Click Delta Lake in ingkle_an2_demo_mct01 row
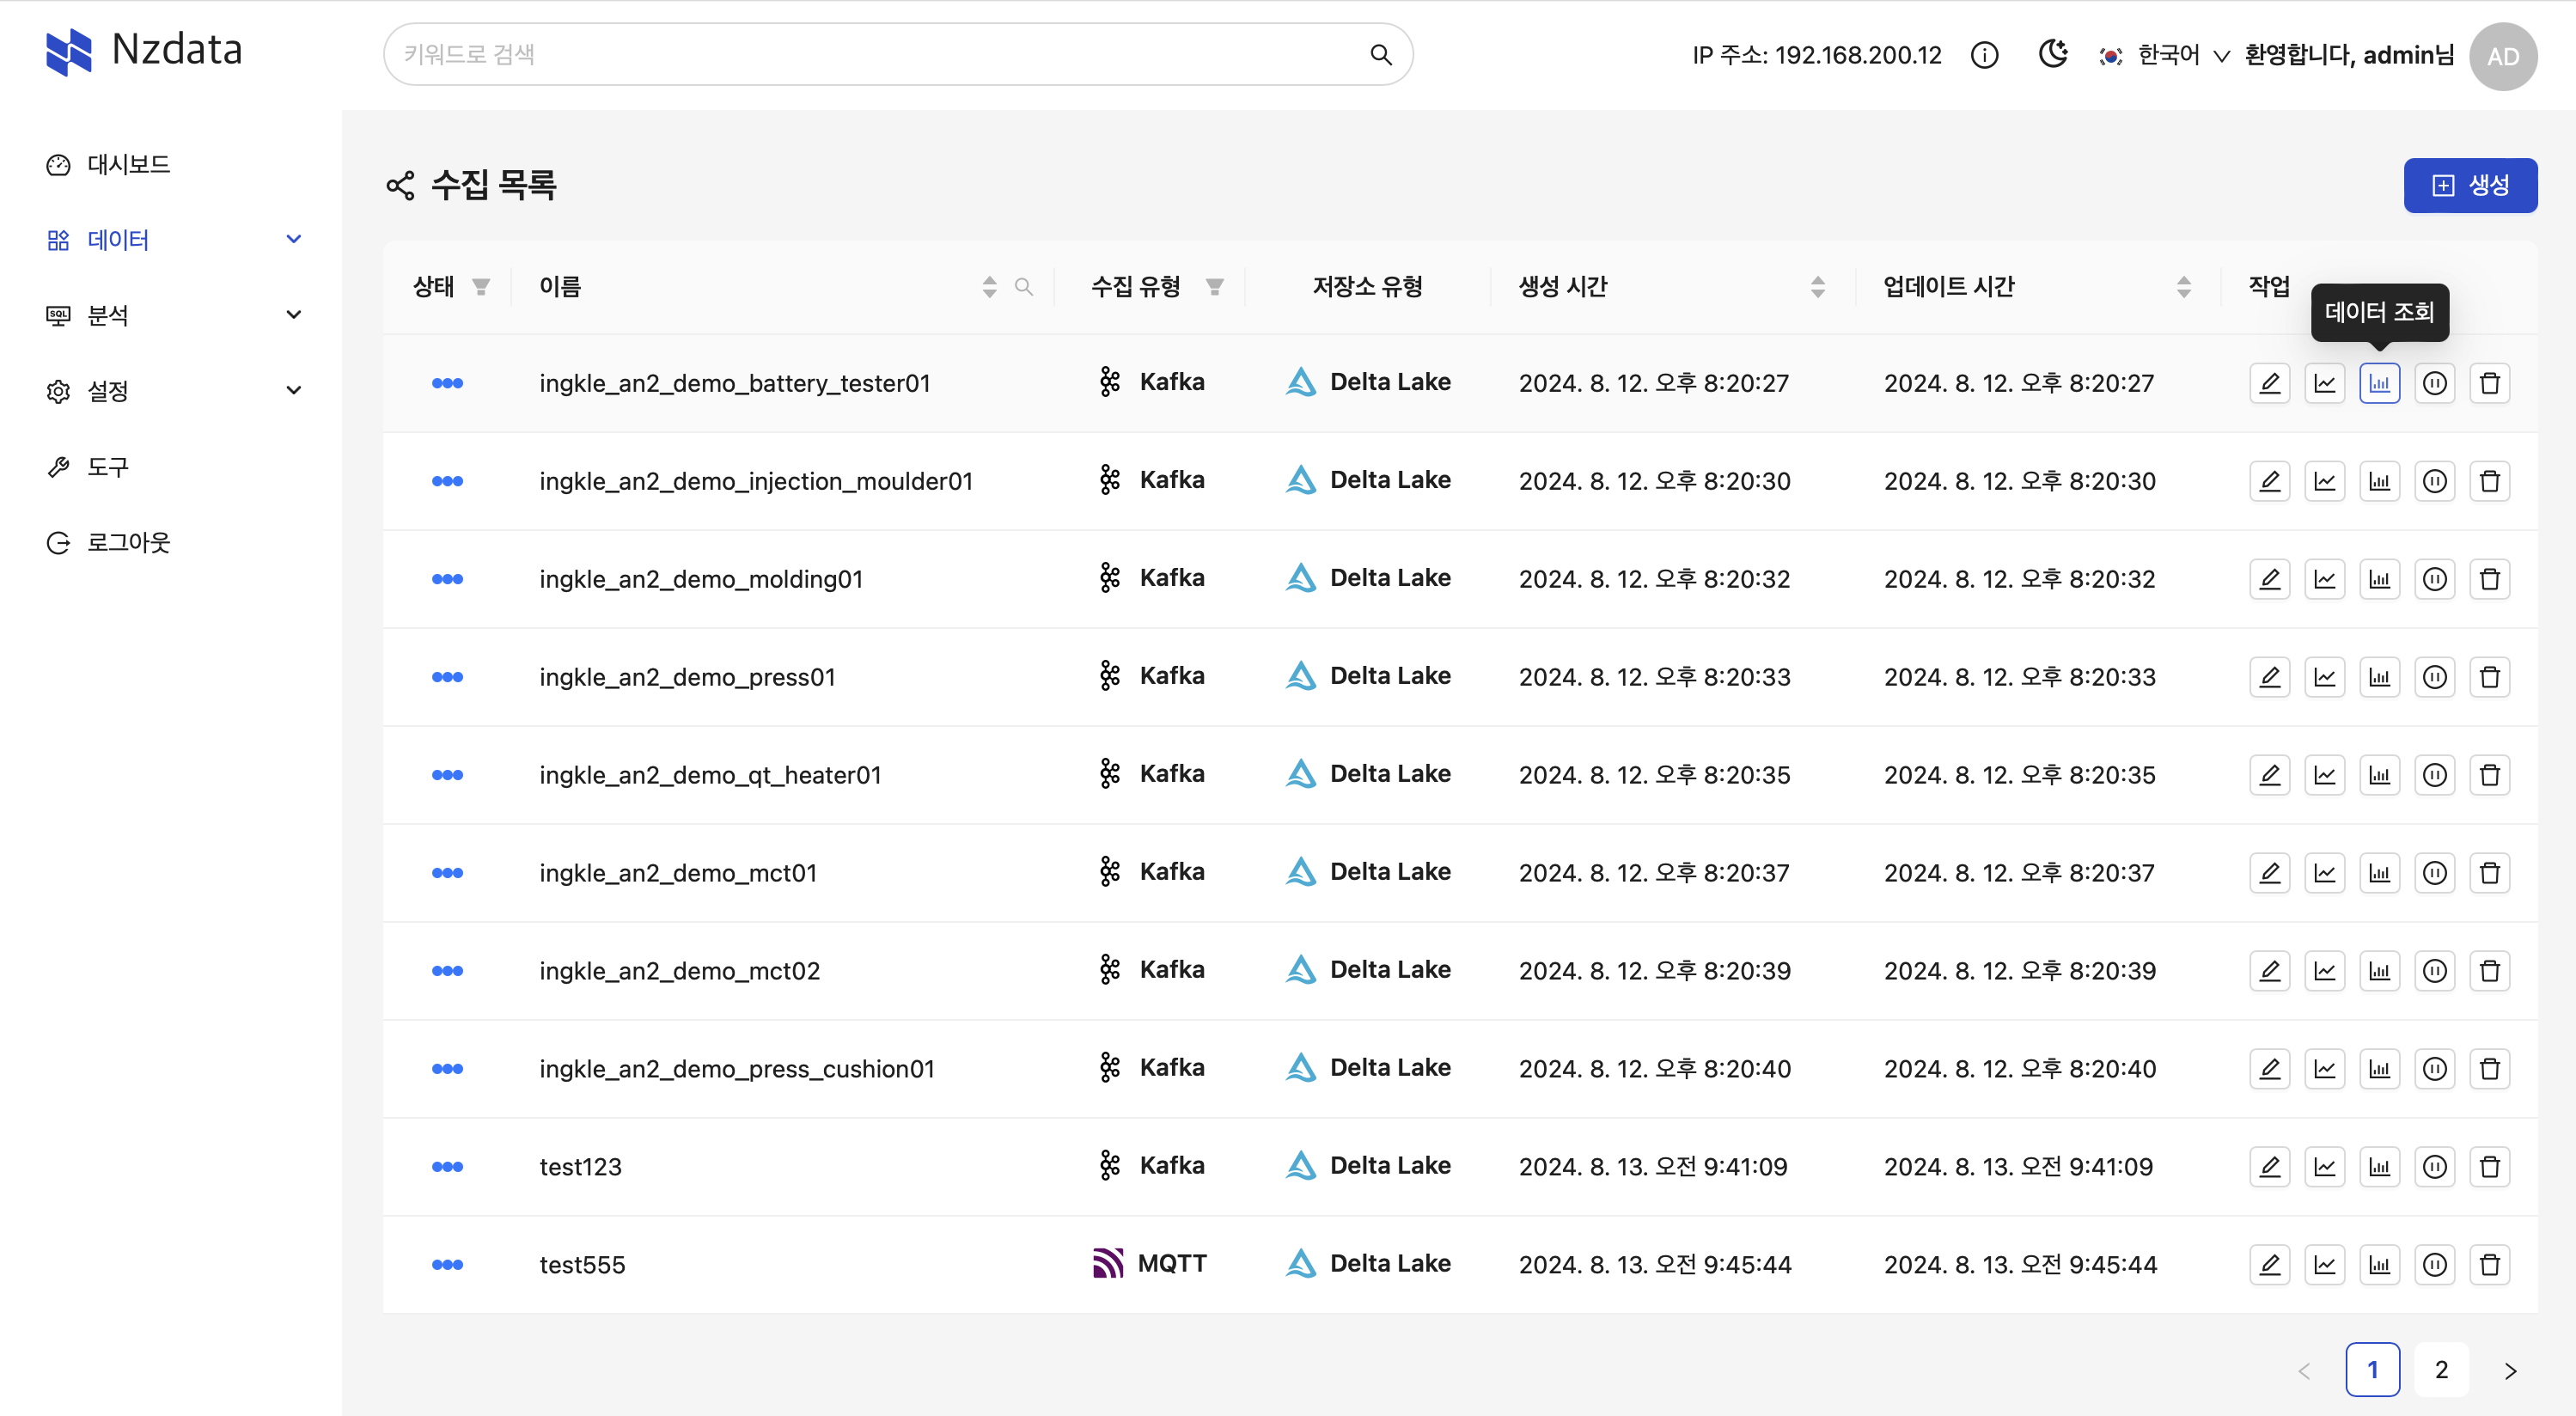2576x1416 pixels. pos(1368,872)
